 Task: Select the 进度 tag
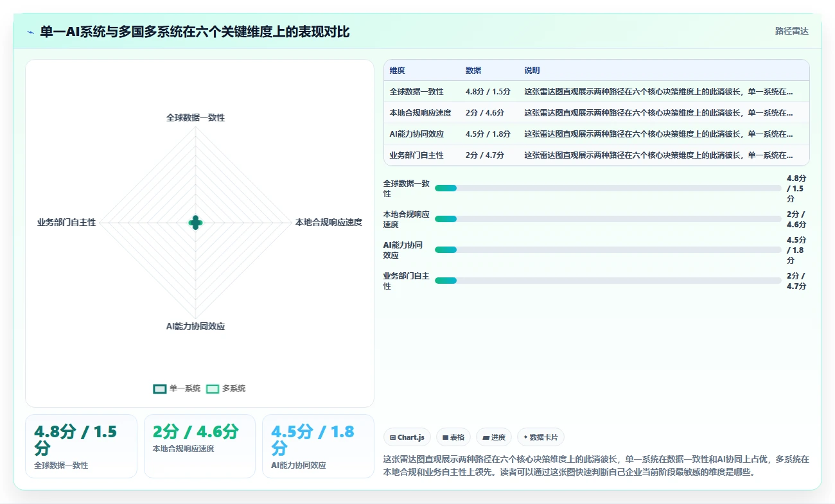(x=494, y=437)
